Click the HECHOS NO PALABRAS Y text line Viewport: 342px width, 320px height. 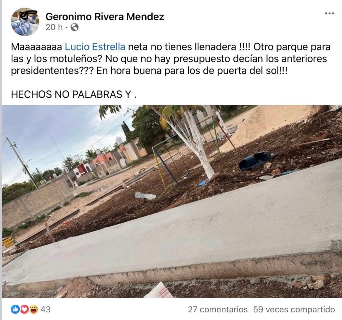coord(73,94)
